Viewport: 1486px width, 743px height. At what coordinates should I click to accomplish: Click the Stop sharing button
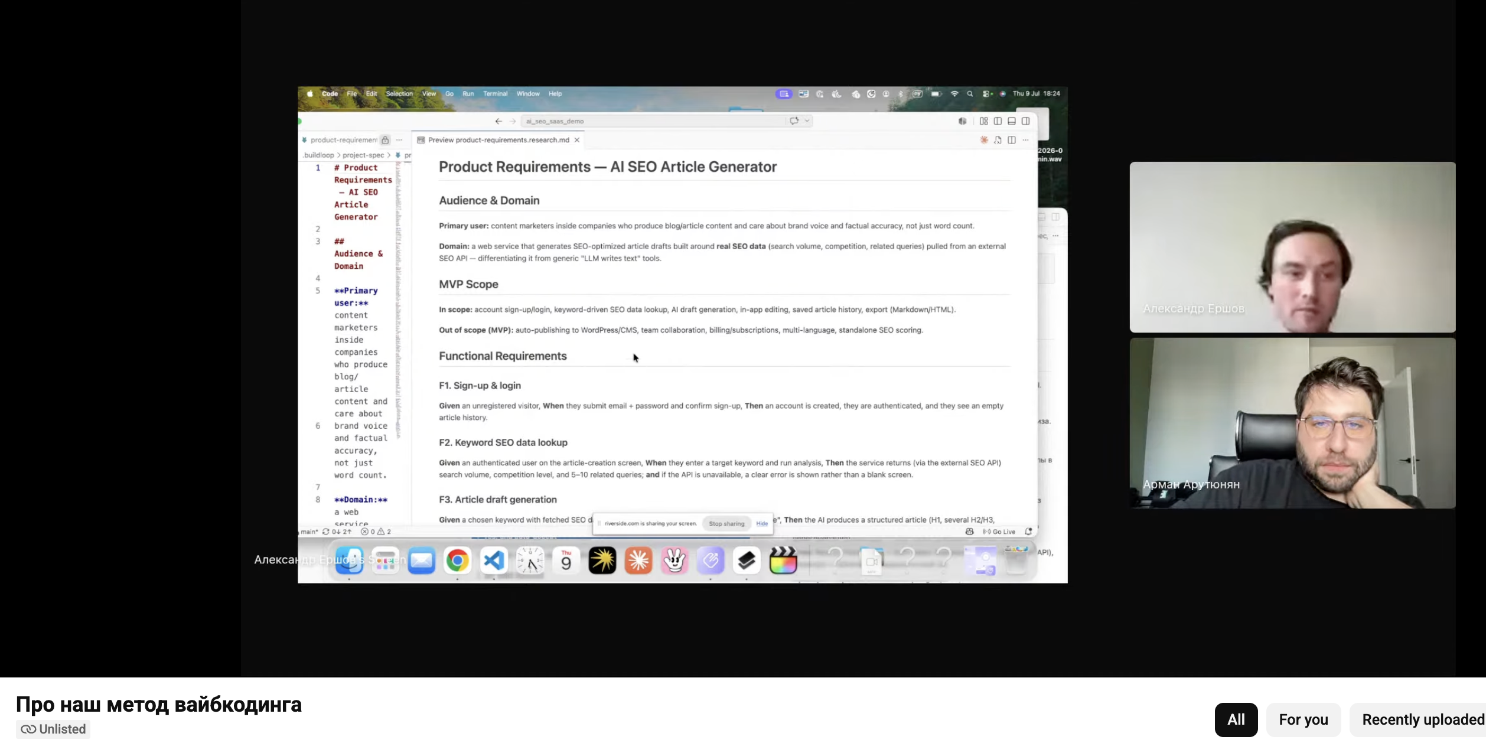click(x=726, y=524)
